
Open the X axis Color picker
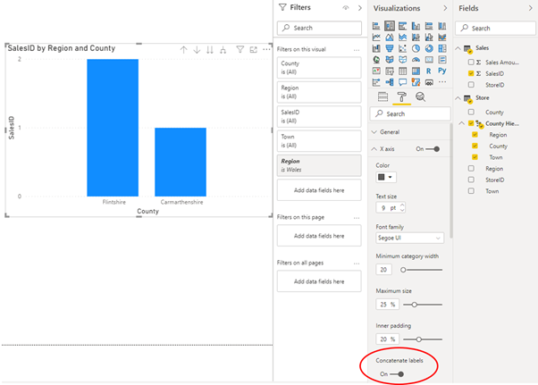coord(386,177)
